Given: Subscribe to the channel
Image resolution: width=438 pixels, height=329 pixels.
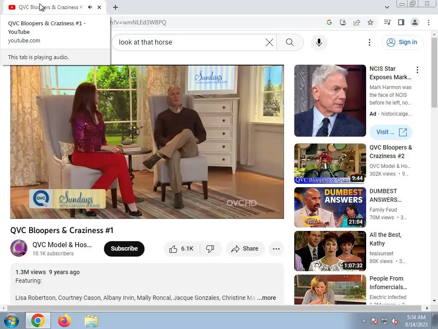Looking at the screenshot, I should [x=124, y=249].
